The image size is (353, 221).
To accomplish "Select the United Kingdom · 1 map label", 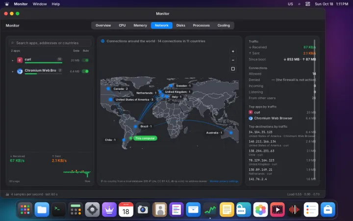I will coord(177,92).
